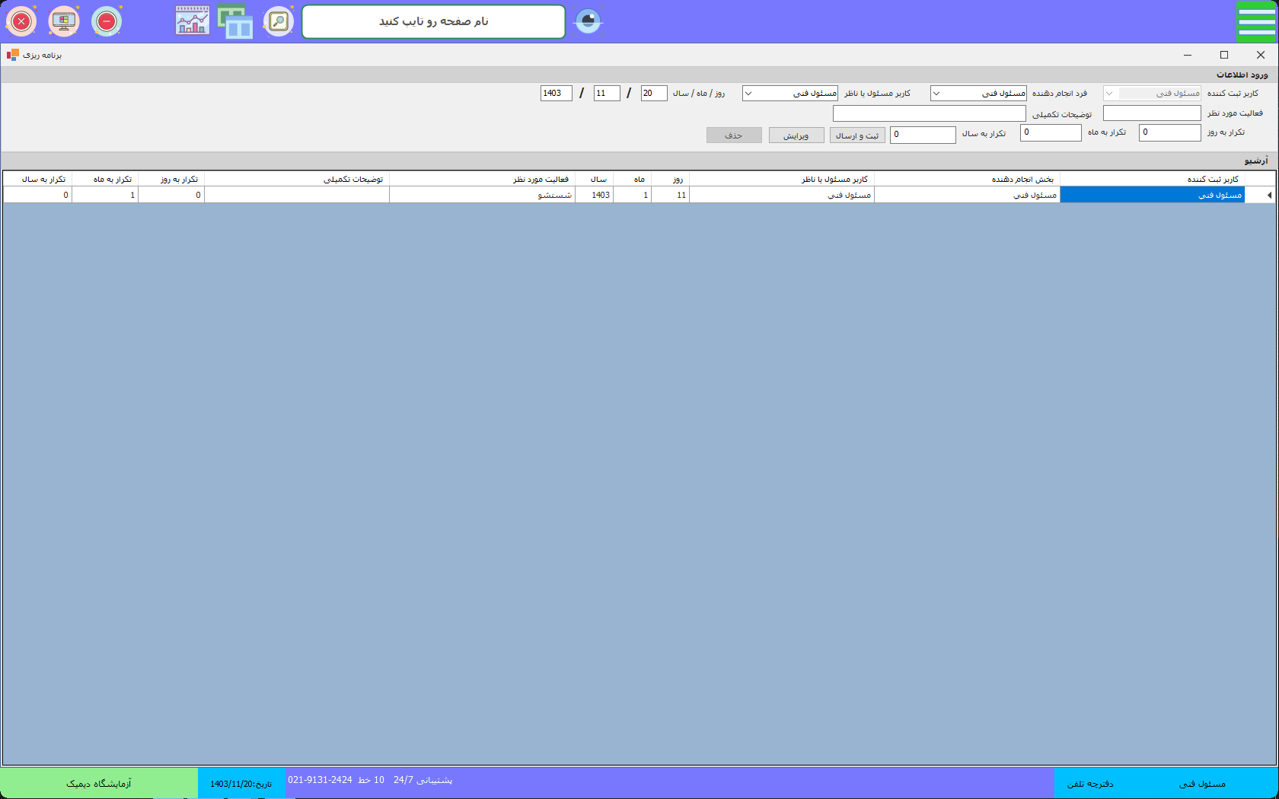This screenshot has height=799, width=1279.
Task: Select the row pointer arrow in the archive grid
Action: click(x=1268, y=196)
